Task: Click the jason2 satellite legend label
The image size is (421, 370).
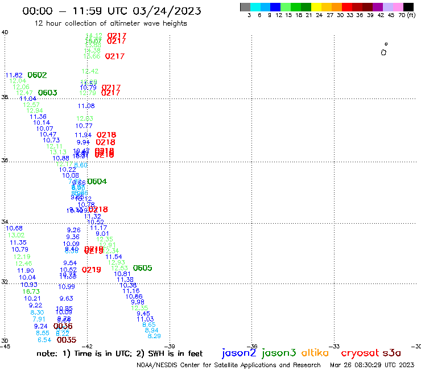Action: (239, 353)
